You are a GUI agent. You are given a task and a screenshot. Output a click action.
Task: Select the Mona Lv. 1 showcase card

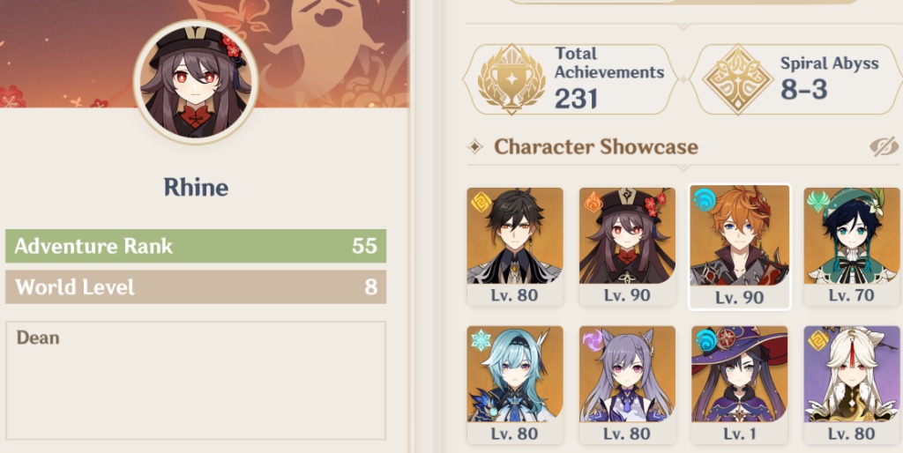pyautogui.click(x=740, y=385)
